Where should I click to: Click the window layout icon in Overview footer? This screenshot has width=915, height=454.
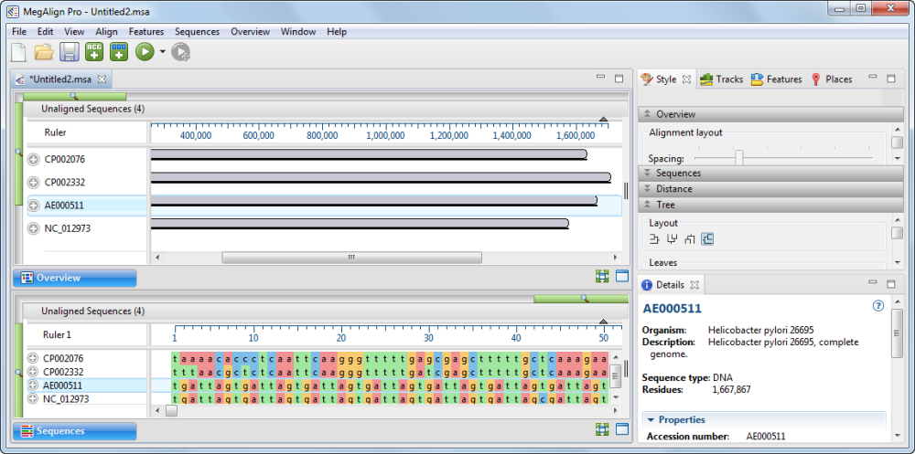coord(622,277)
